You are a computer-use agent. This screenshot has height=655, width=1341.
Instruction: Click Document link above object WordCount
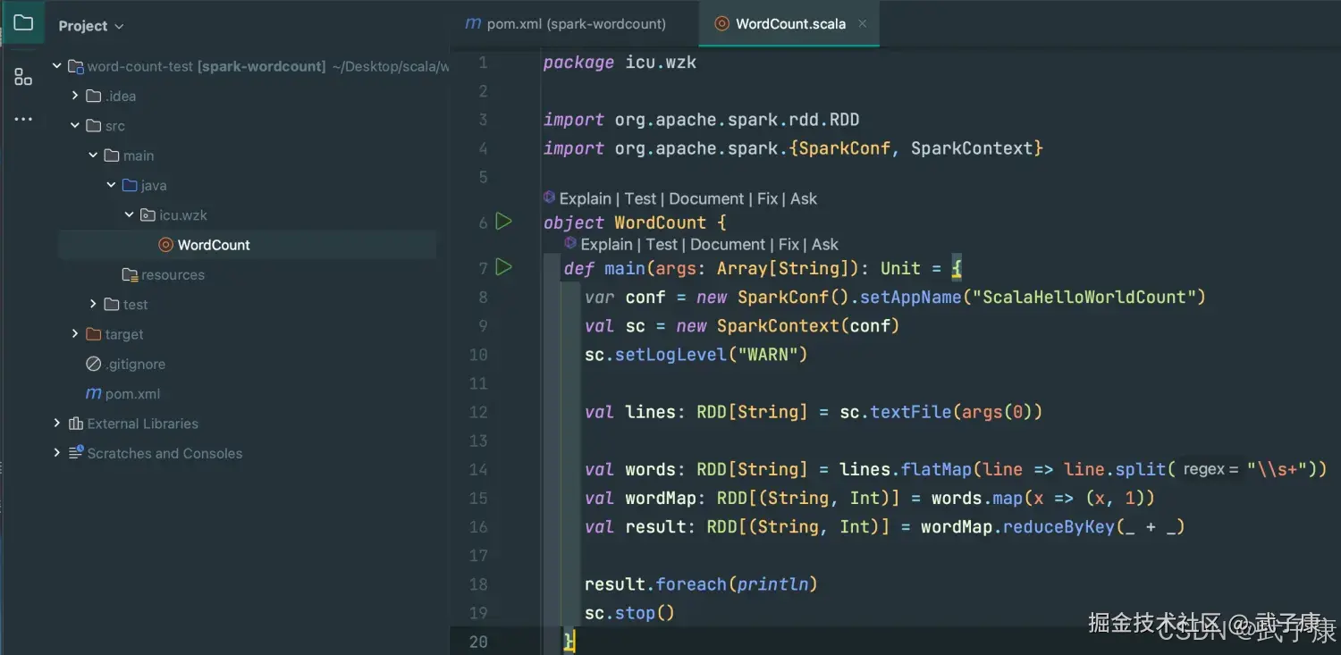(706, 198)
